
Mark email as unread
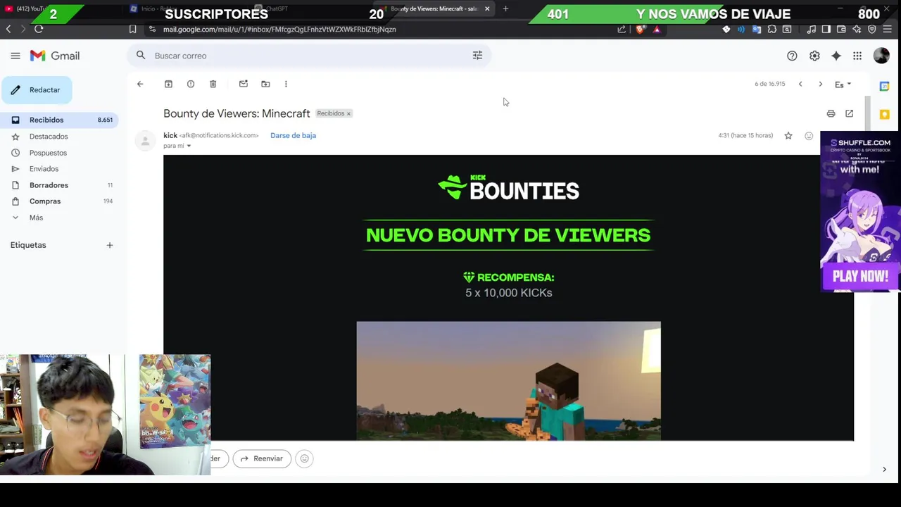pyautogui.click(x=244, y=84)
